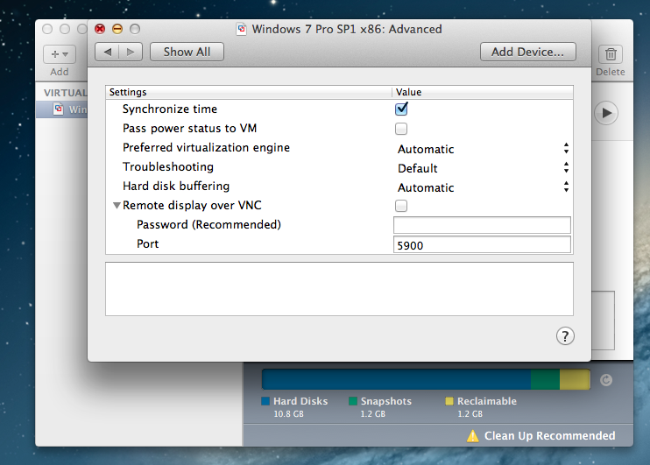Open the Troubleshooting dropdown
This screenshot has height=465, width=650.
pos(483,168)
